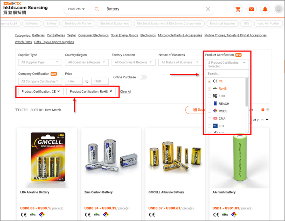Image resolution: width=285 pixels, height=221 pixels.
Task: Click MSDS mark on AA nimh battery
Action: pos(234,215)
